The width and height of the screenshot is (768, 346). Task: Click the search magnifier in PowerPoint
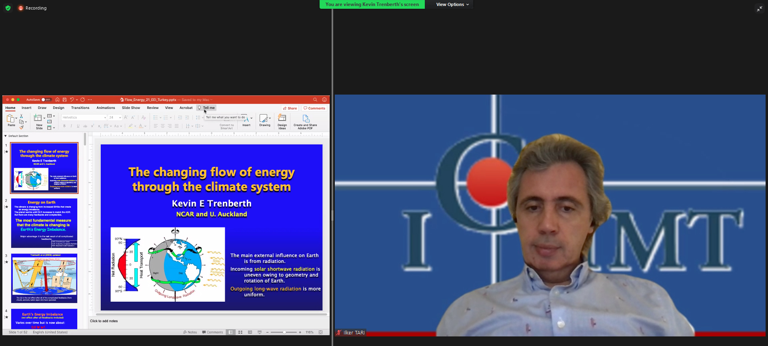315,100
